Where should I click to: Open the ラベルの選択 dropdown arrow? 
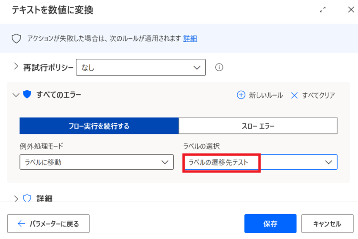coord(328,162)
